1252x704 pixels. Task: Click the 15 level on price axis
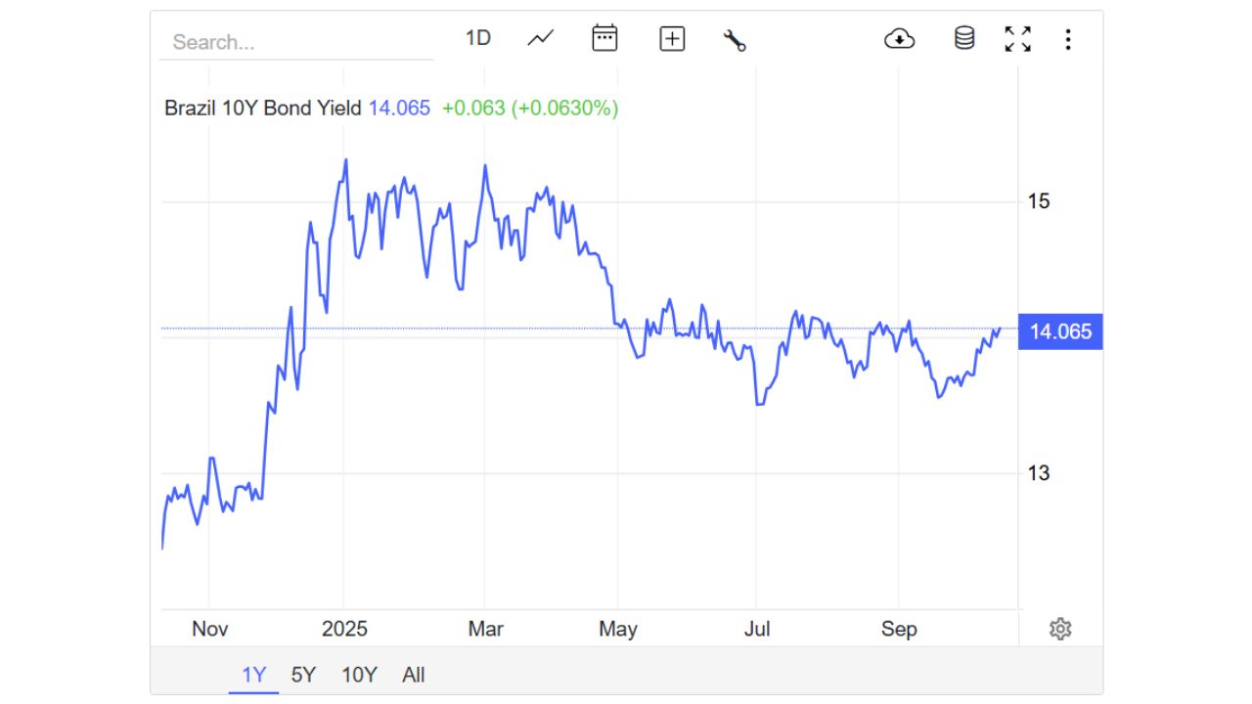(1039, 201)
